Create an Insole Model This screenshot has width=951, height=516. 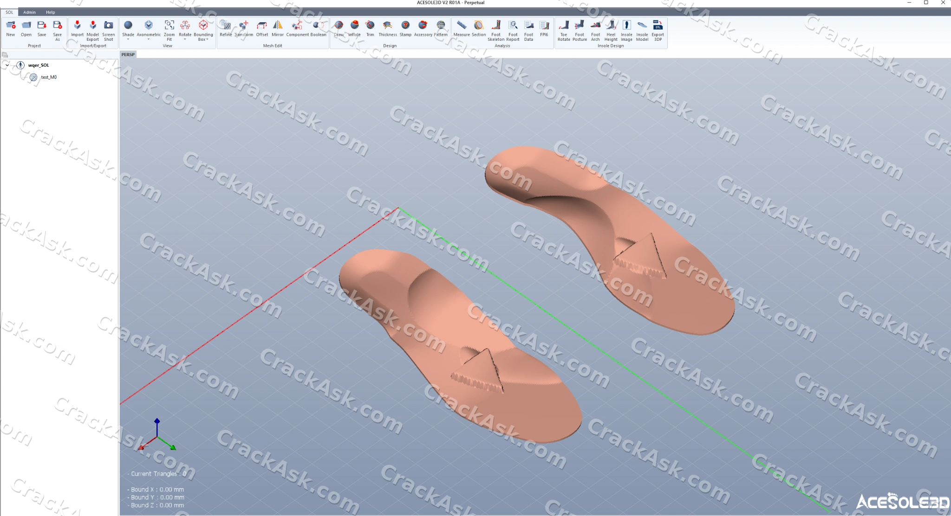[x=642, y=31]
